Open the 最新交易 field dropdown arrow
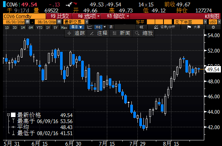 tap(87, 22)
